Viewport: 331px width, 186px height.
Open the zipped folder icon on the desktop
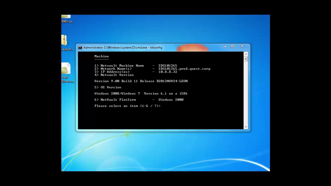tap(64, 40)
